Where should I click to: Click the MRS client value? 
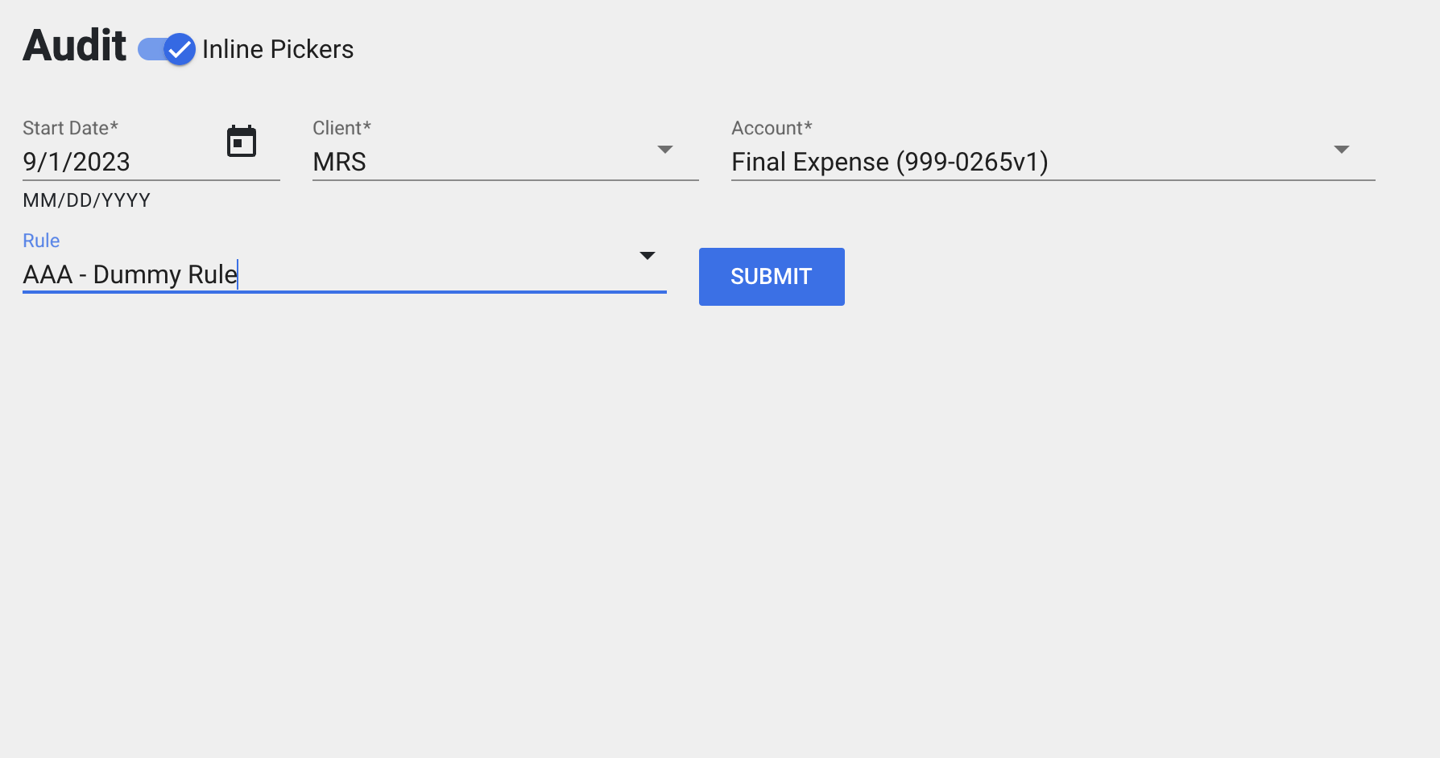pos(339,163)
